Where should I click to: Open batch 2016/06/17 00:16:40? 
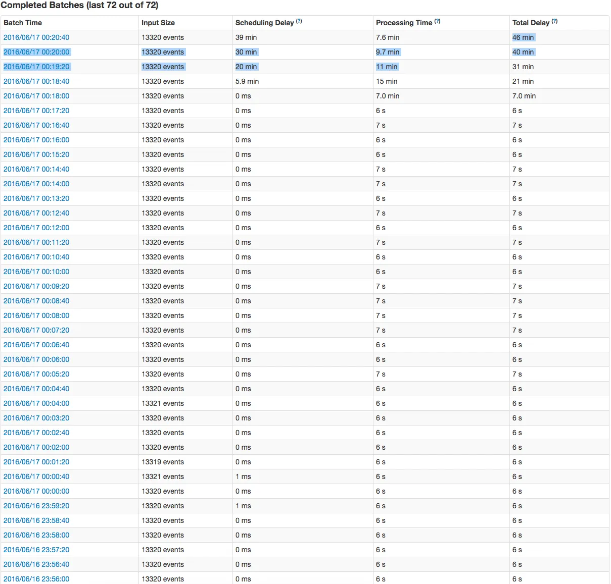(36, 125)
